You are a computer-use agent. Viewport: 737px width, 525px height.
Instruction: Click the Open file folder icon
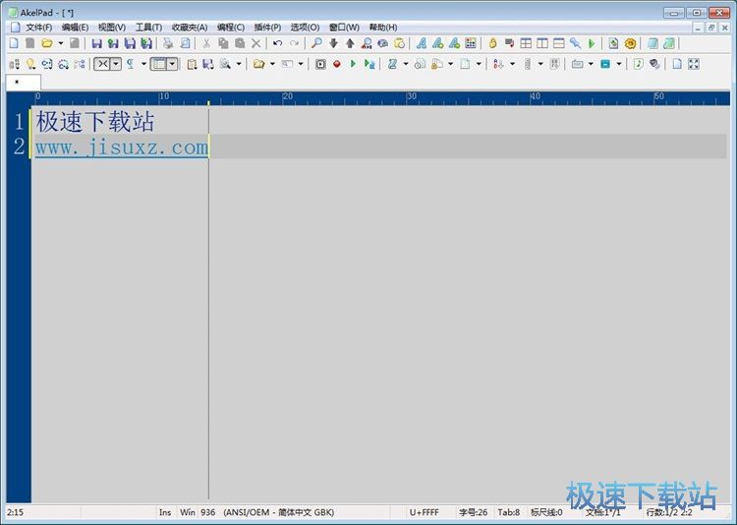point(46,43)
